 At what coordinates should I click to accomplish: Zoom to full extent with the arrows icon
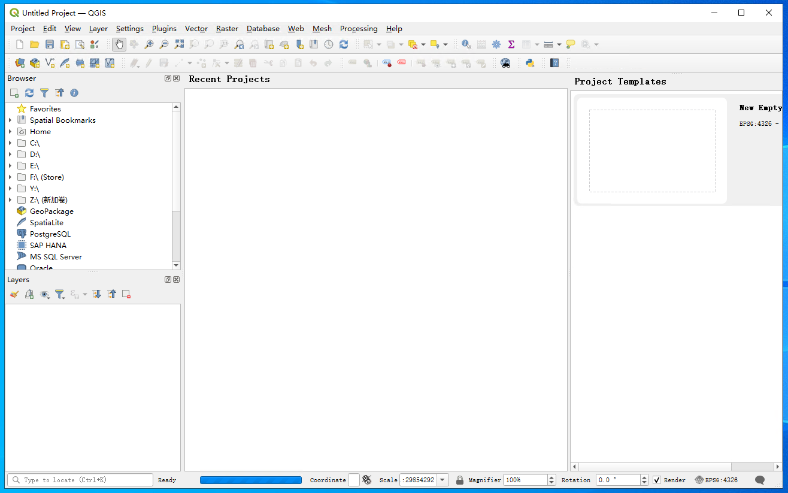click(179, 44)
